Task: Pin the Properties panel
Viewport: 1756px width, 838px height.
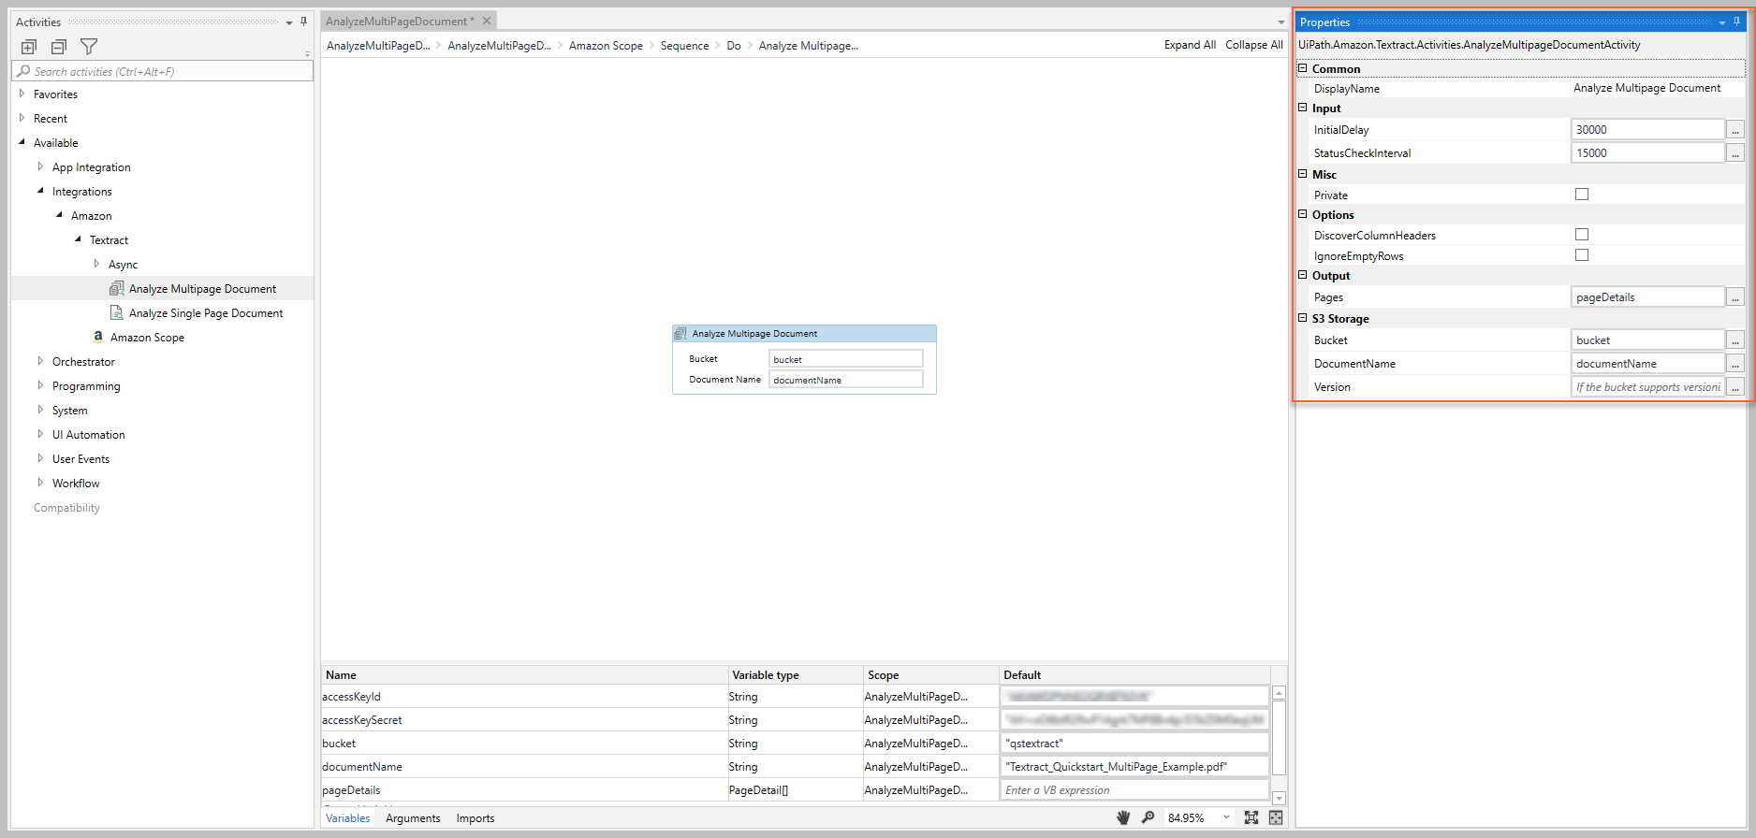Action: (1737, 22)
